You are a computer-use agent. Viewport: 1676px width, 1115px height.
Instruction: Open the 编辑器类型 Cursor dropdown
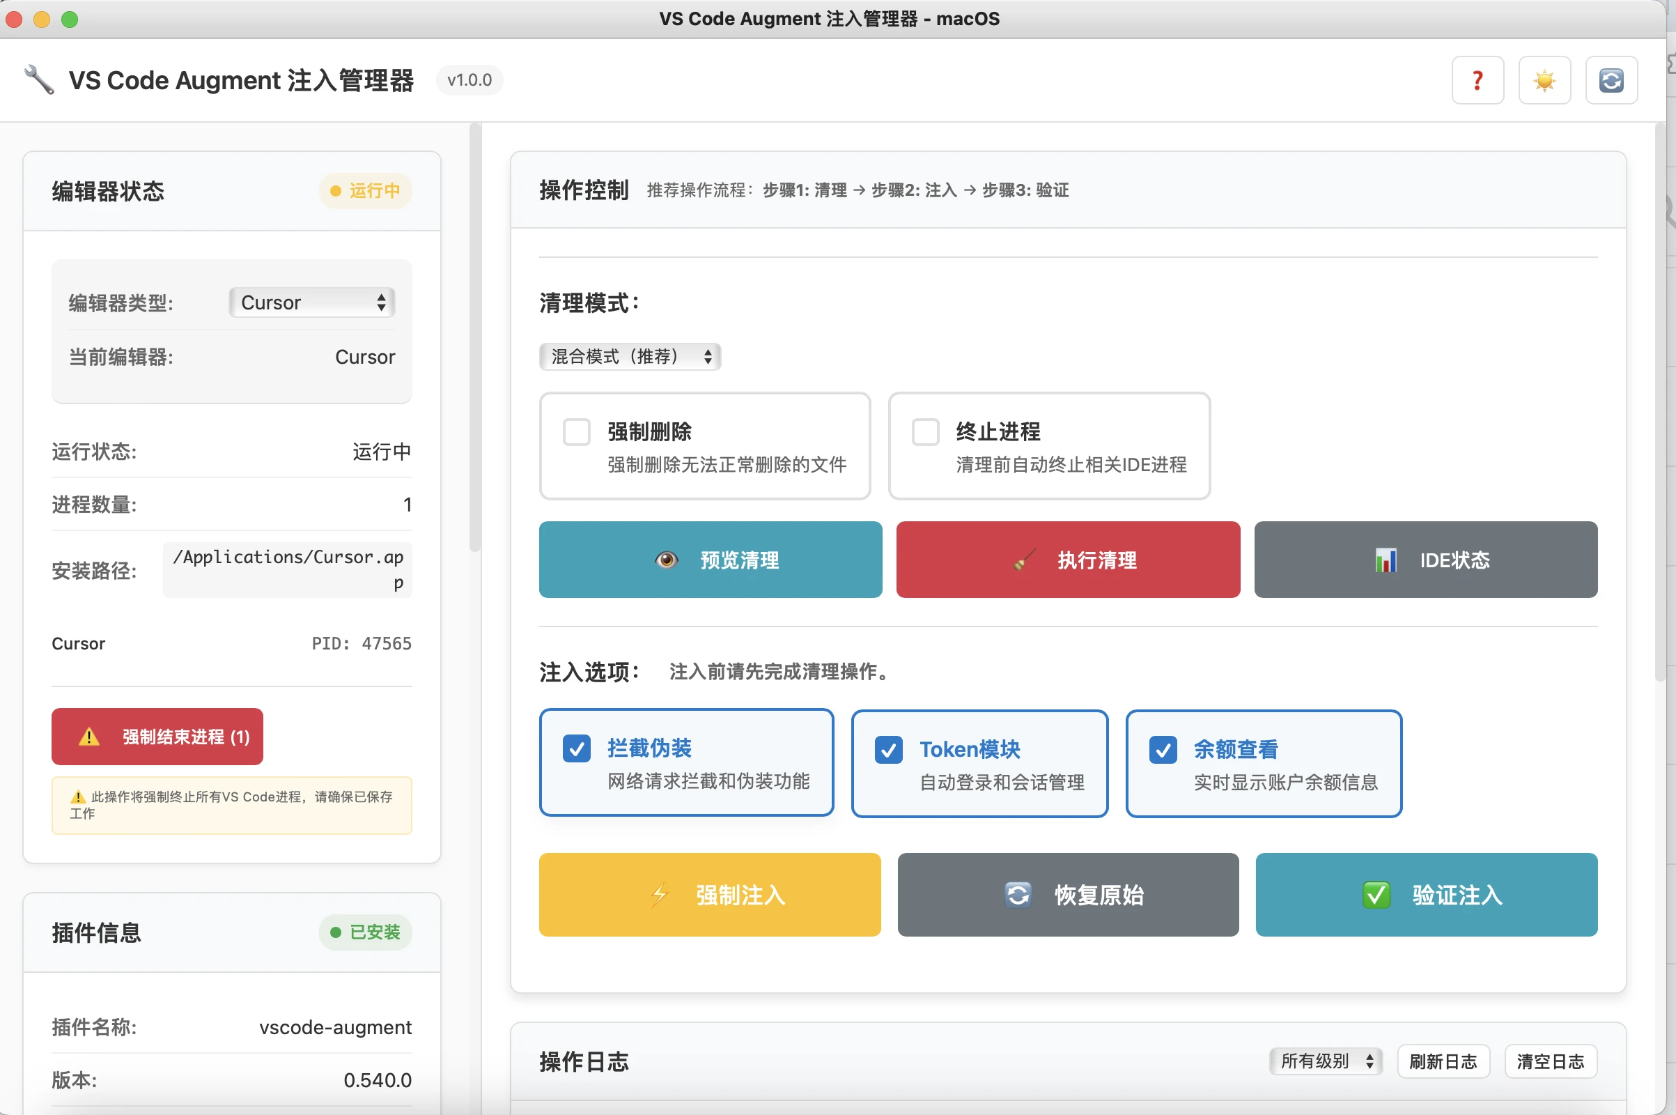point(311,302)
